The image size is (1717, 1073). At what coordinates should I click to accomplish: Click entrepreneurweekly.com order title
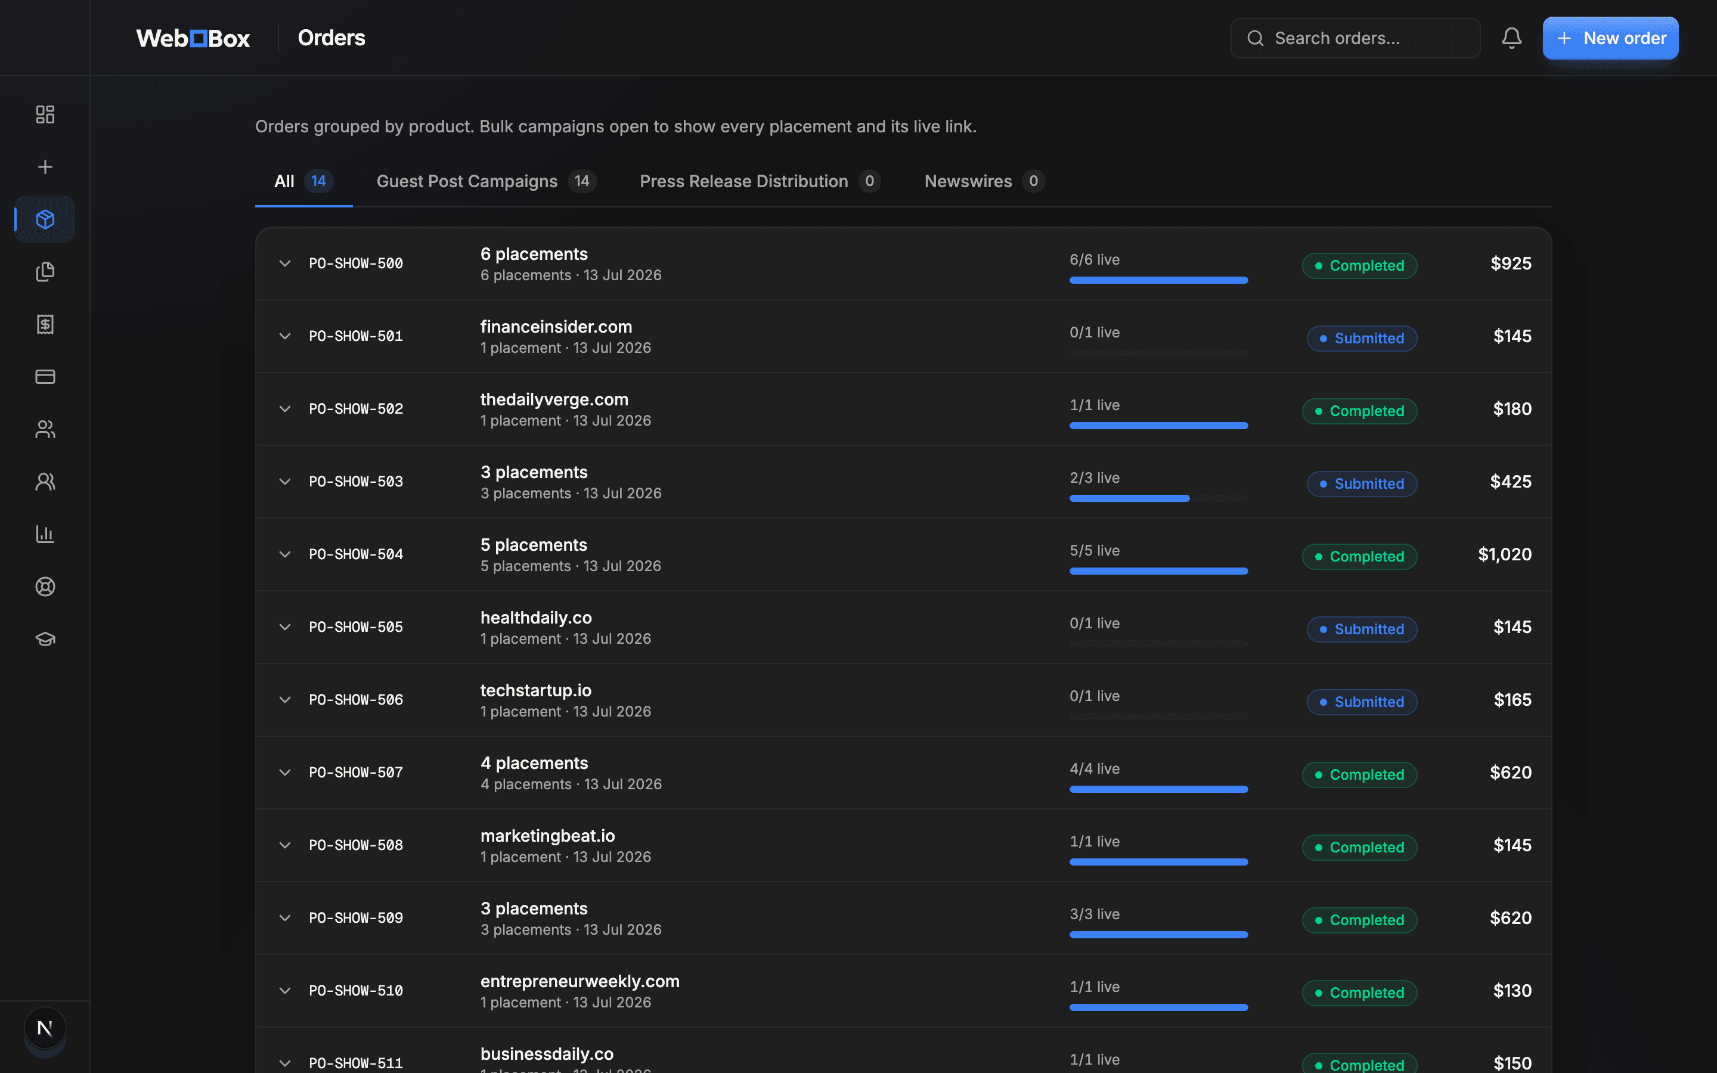point(579,981)
